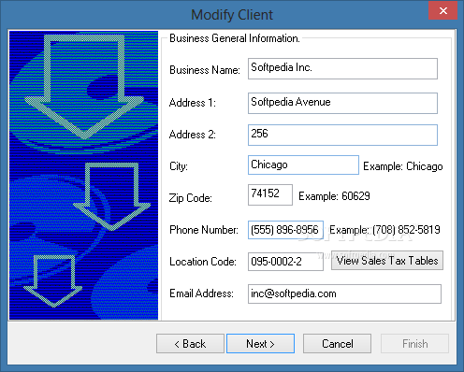Click the 'Example: 60629' hint text
Image resolution: width=464 pixels, height=372 pixels.
tap(334, 196)
